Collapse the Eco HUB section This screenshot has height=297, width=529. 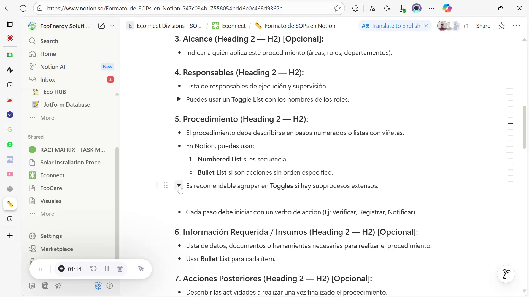(x=117, y=94)
